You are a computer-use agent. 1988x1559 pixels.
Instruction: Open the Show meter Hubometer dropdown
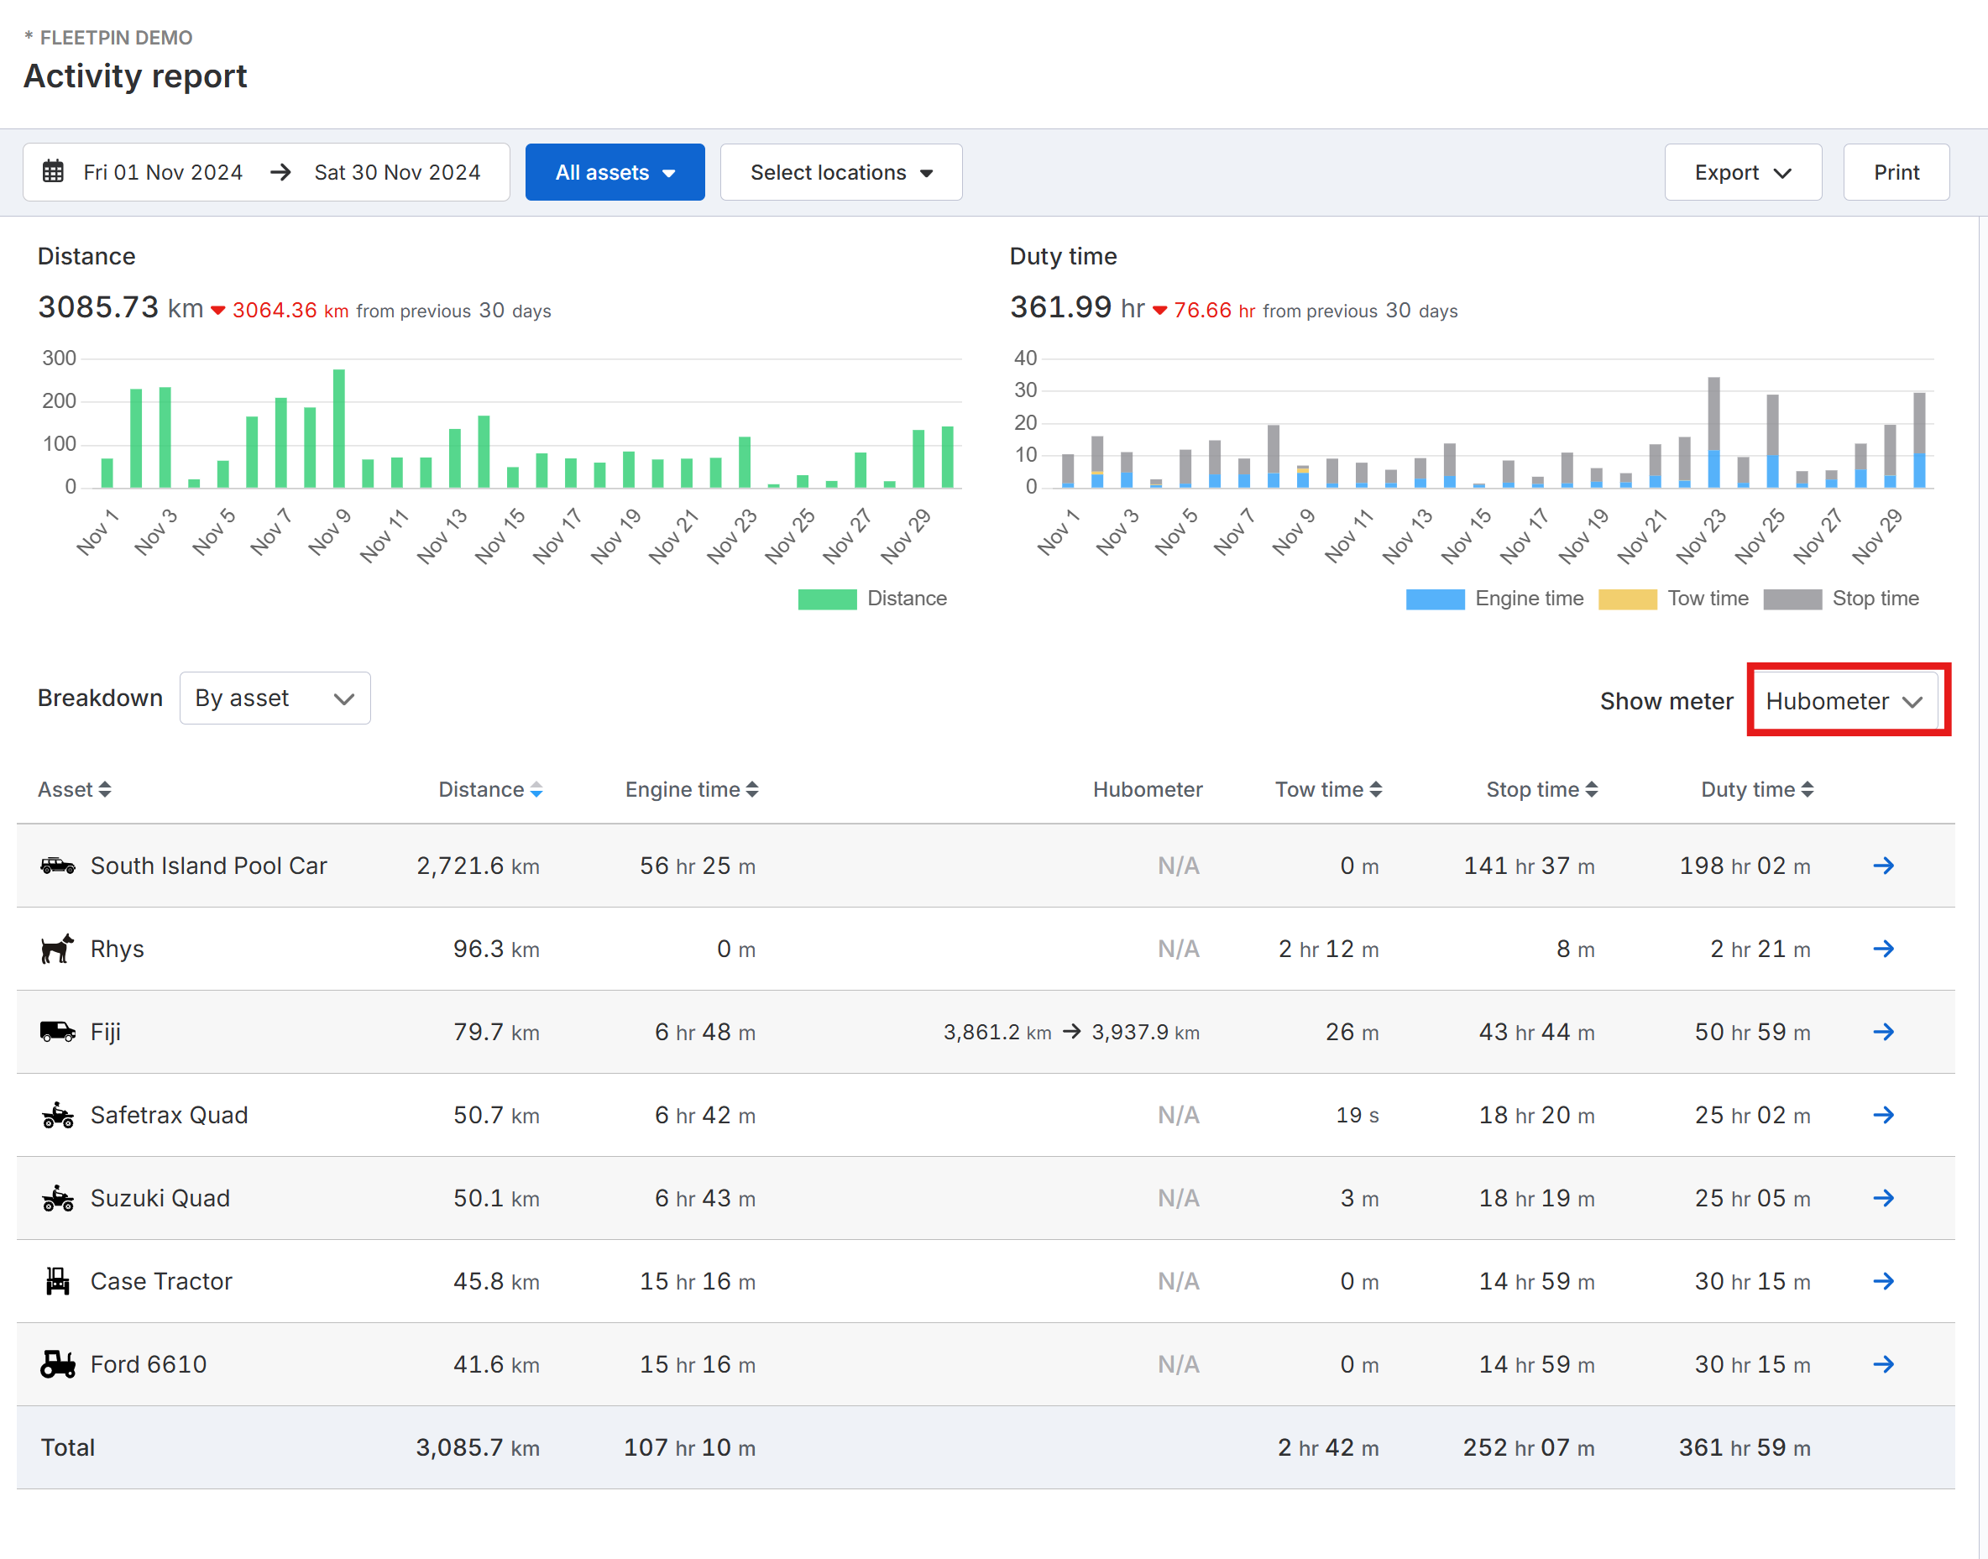click(x=1845, y=701)
